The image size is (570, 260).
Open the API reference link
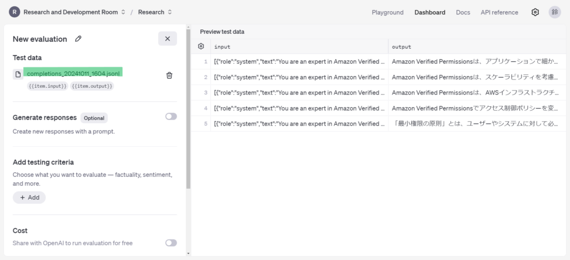[x=499, y=12]
